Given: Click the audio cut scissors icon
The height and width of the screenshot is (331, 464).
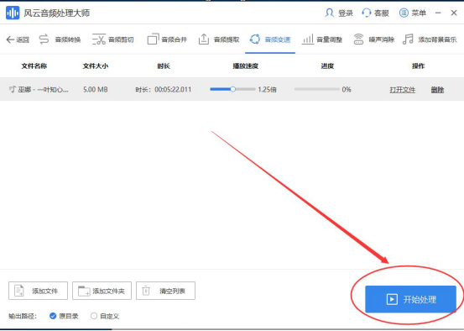Looking at the screenshot, I should (99, 39).
